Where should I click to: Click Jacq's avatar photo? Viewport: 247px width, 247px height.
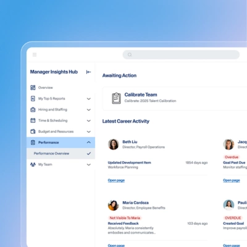click(228, 144)
